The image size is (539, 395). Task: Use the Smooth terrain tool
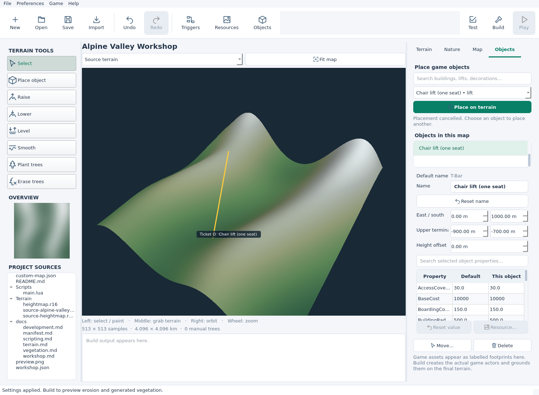point(42,148)
